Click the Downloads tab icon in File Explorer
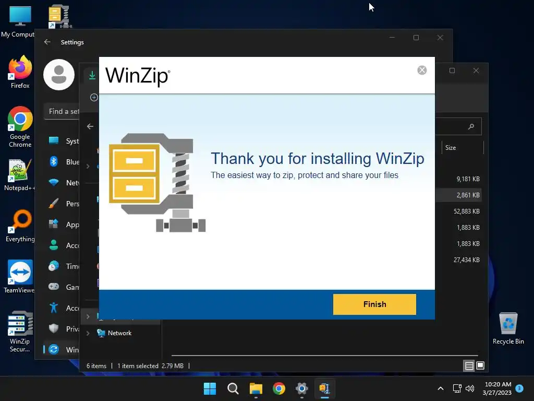Screen dimensions: 534x401 click(x=92, y=75)
